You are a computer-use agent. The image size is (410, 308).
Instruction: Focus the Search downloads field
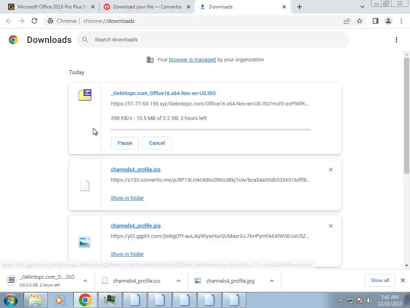pos(213,40)
